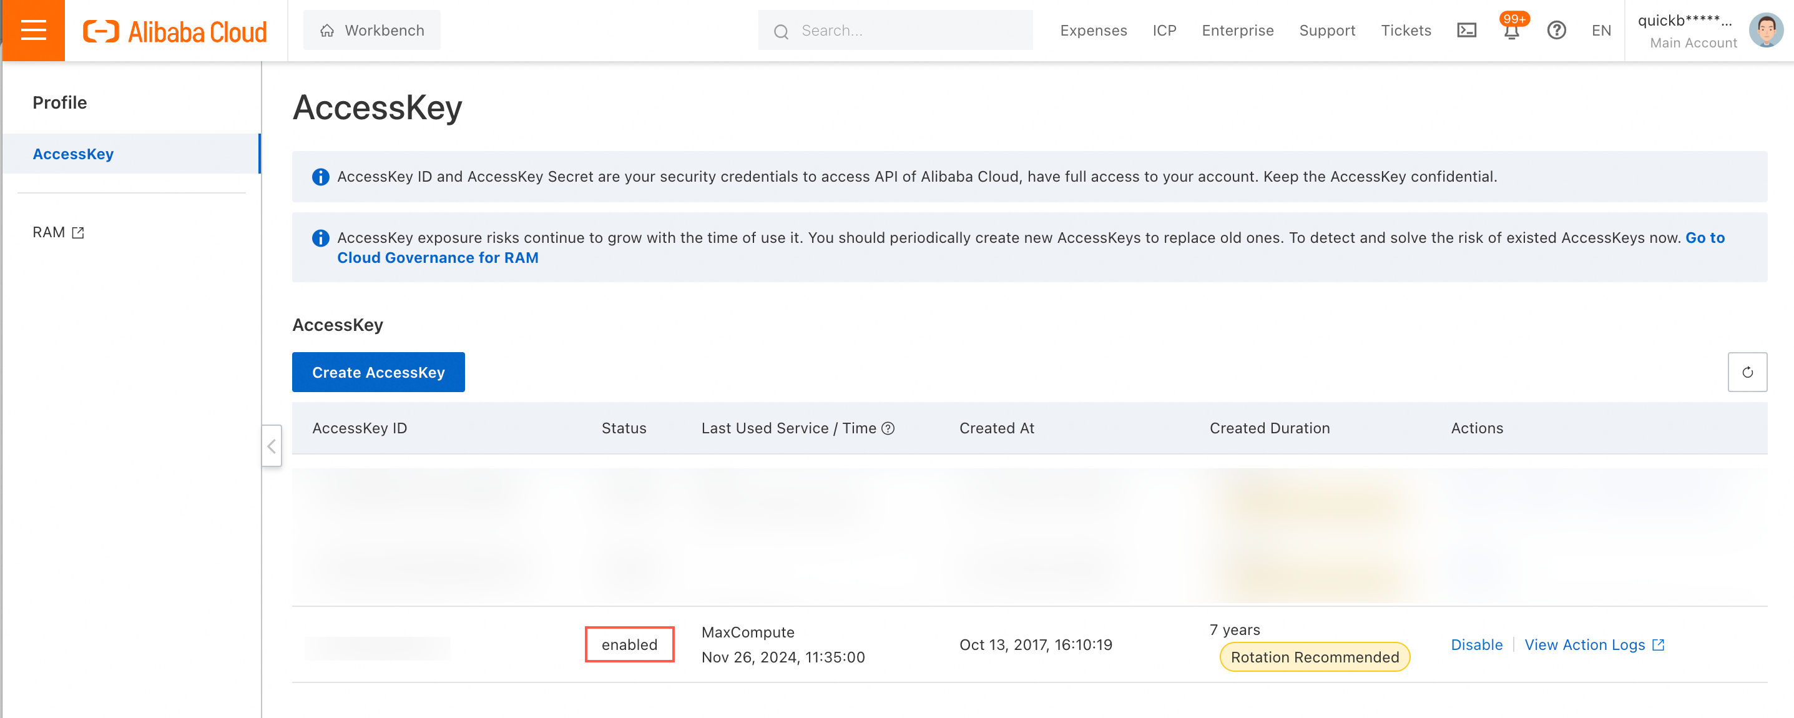Click inside the Search field

coord(895,30)
